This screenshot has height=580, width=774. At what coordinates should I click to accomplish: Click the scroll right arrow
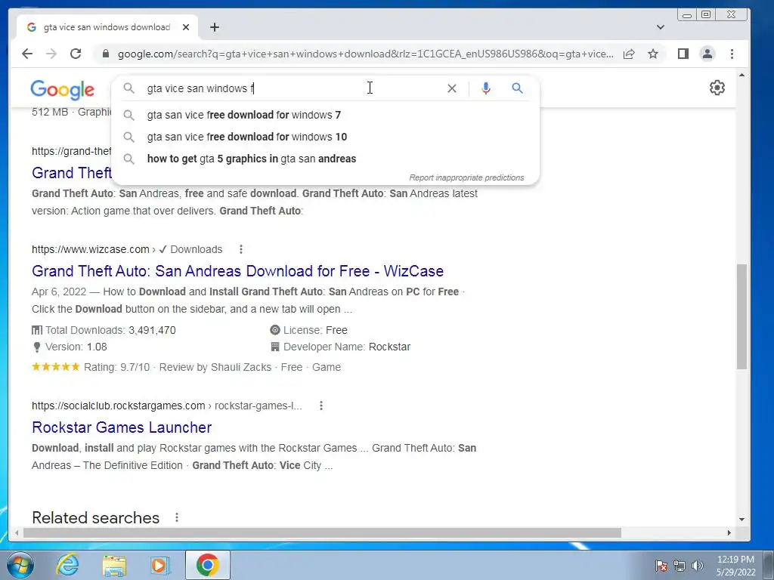click(729, 532)
